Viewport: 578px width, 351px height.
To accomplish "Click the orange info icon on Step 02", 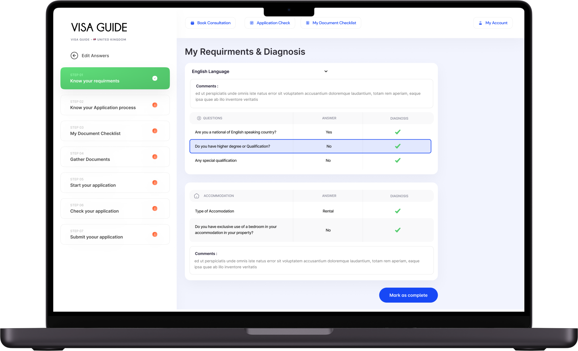I will point(155,105).
